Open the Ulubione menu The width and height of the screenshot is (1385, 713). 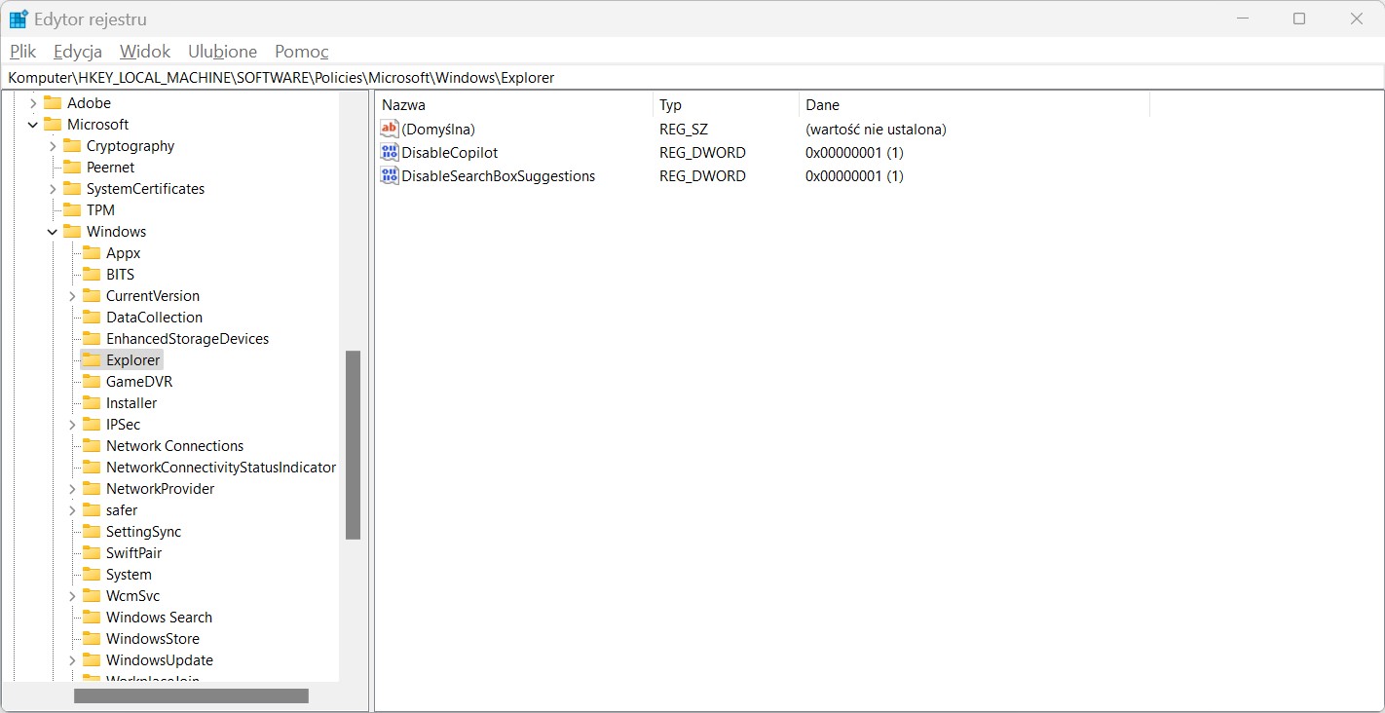click(222, 52)
